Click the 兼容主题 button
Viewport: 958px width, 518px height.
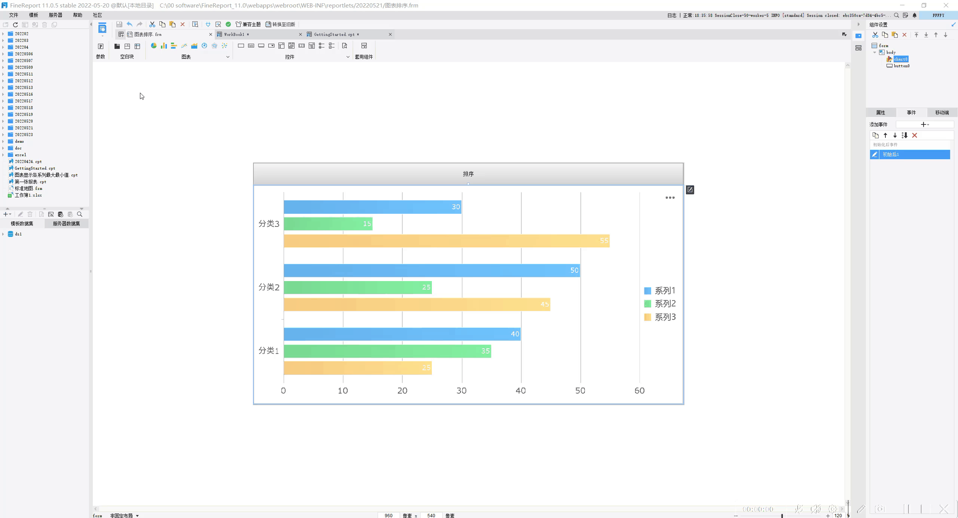[x=248, y=24]
